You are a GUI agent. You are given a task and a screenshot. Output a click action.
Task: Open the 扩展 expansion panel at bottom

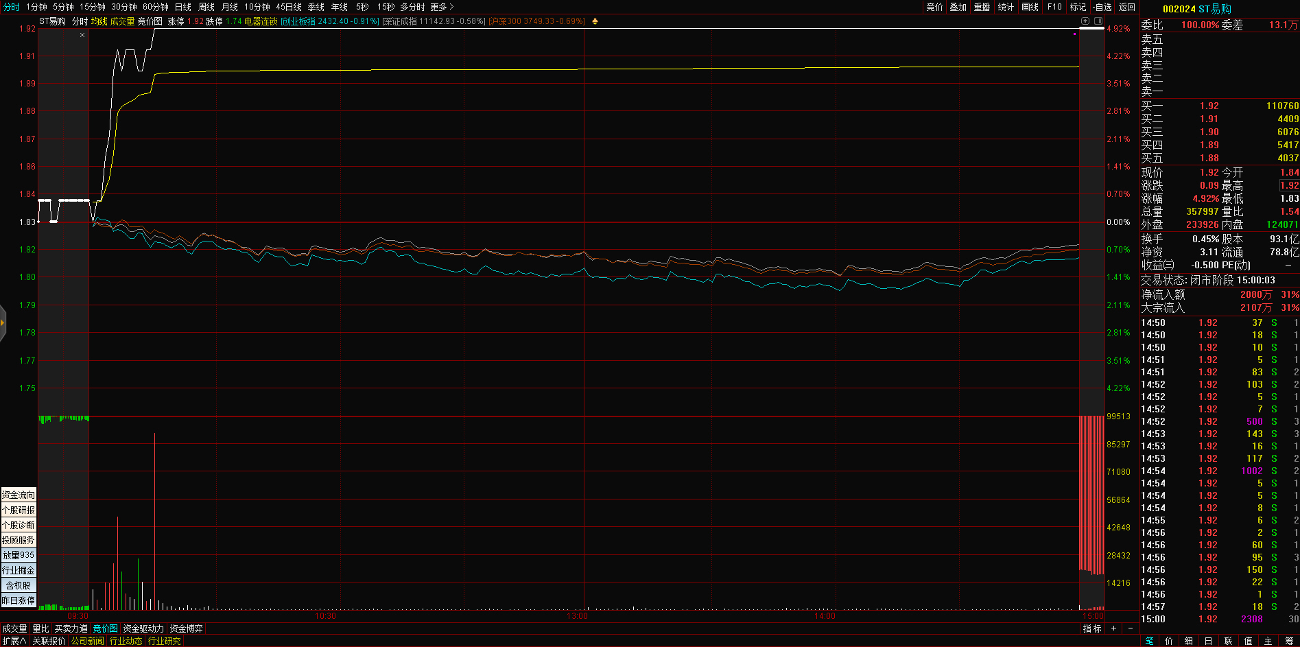pyautogui.click(x=14, y=641)
